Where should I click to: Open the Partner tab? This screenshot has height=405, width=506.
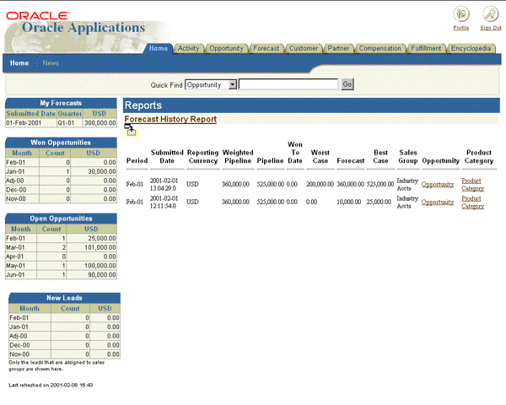click(339, 49)
